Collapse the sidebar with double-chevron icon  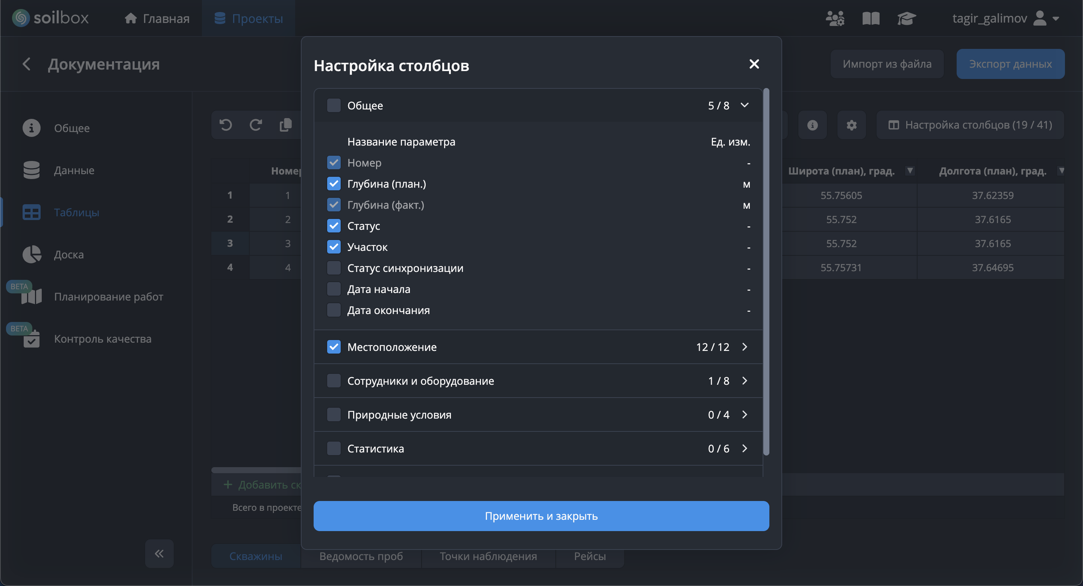(x=159, y=553)
